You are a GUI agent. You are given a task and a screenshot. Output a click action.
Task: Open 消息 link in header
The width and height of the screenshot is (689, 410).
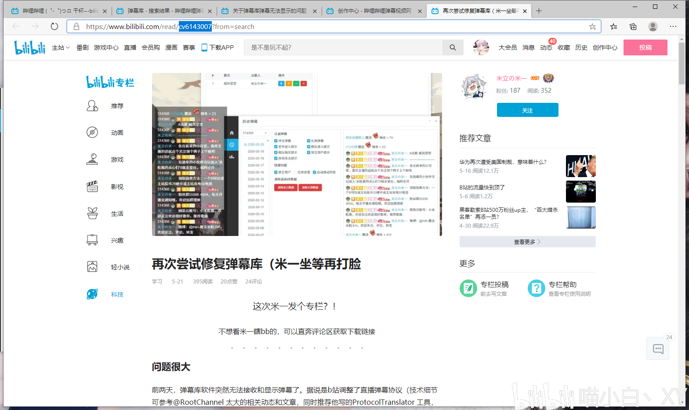pyautogui.click(x=529, y=47)
